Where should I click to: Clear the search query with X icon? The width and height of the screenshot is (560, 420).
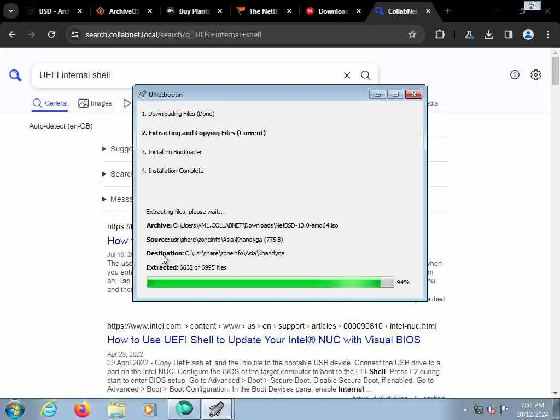pos(347,75)
